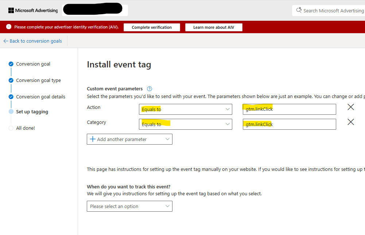Click the Microsoft Advertising logo

[33, 11]
